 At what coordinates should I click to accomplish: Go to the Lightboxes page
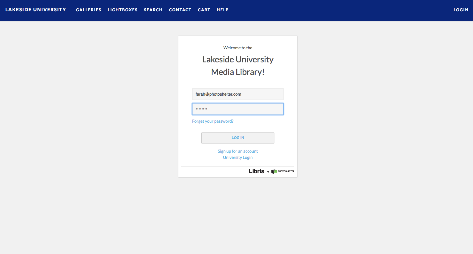122,10
